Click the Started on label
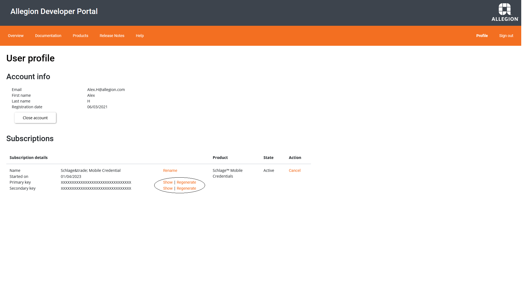The height and width of the screenshot is (296, 527). pyautogui.click(x=19, y=177)
